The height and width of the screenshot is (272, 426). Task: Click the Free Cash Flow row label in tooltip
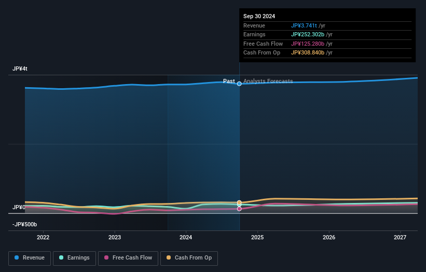click(263, 44)
